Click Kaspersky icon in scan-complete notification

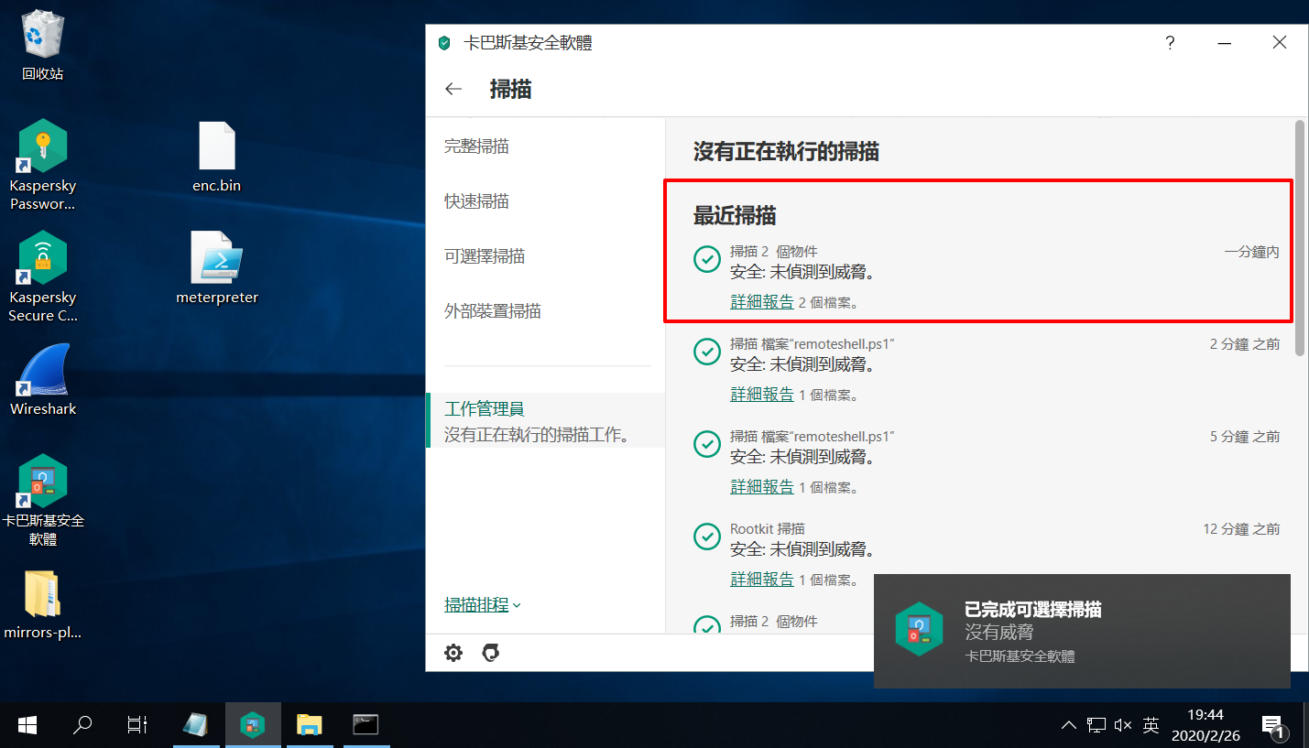pos(919,629)
